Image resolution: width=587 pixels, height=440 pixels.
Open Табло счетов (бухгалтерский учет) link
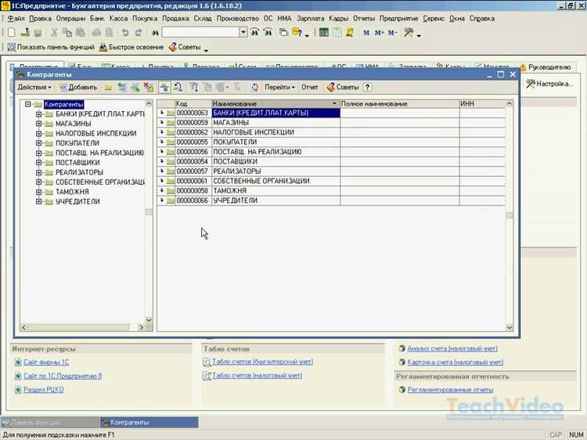coord(262,362)
